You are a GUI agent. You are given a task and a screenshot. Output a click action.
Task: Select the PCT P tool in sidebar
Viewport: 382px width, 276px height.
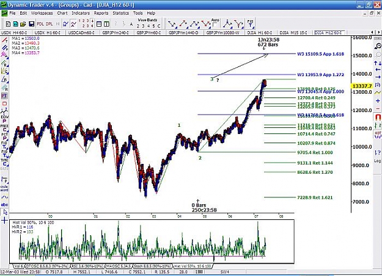click(x=4, y=136)
